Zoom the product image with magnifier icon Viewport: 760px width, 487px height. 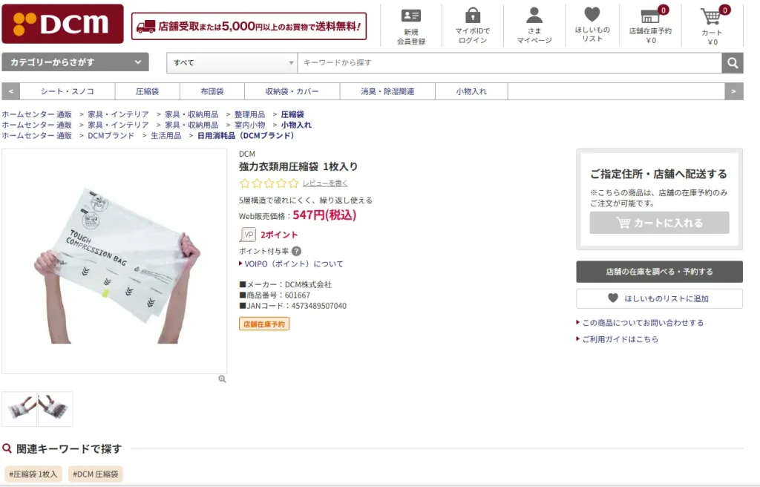[222, 379]
